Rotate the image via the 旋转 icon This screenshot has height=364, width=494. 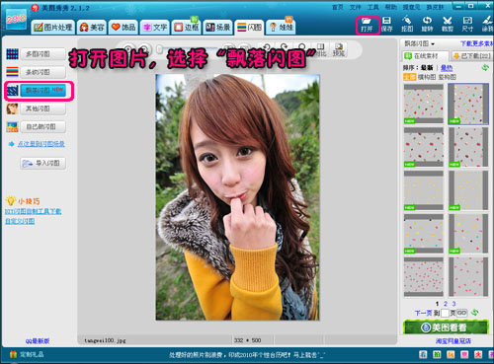tap(427, 25)
